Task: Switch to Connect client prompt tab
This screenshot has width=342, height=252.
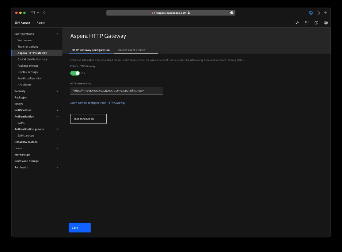Action: pyautogui.click(x=131, y=50)
